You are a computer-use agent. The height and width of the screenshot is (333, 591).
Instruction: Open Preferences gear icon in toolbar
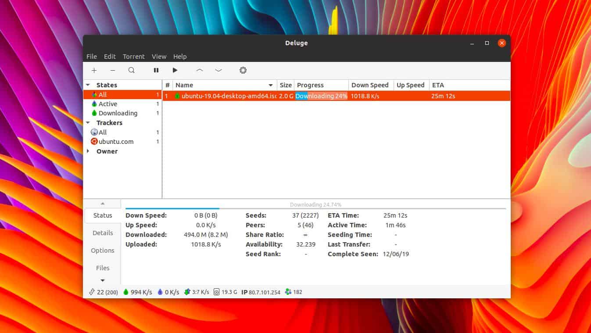243,70
